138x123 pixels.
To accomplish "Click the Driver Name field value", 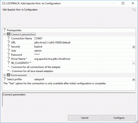I will [84, 59].
